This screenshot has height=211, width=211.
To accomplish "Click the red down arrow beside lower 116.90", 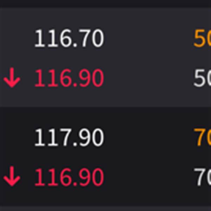I will [12, 178].
